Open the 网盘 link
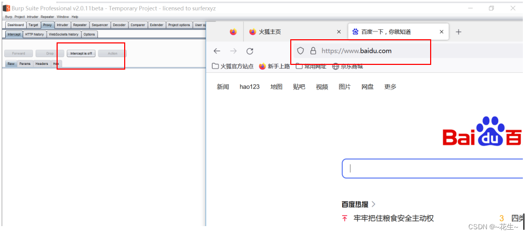This screenshot has width=526, height=235. pos(367,87)
